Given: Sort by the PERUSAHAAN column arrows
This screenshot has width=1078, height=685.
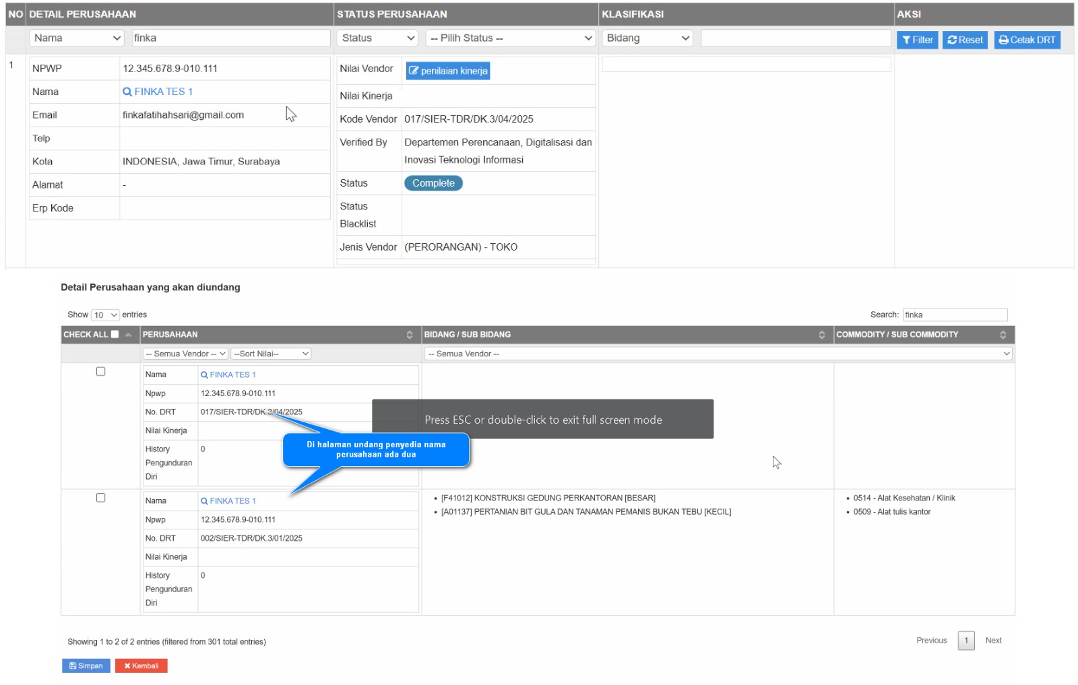Looking at the screenshot, I should [x=409, y=335].
